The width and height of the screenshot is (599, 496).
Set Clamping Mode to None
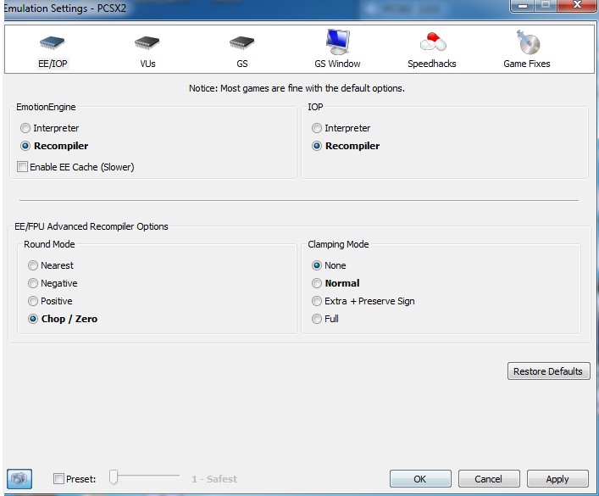(317, 265)
